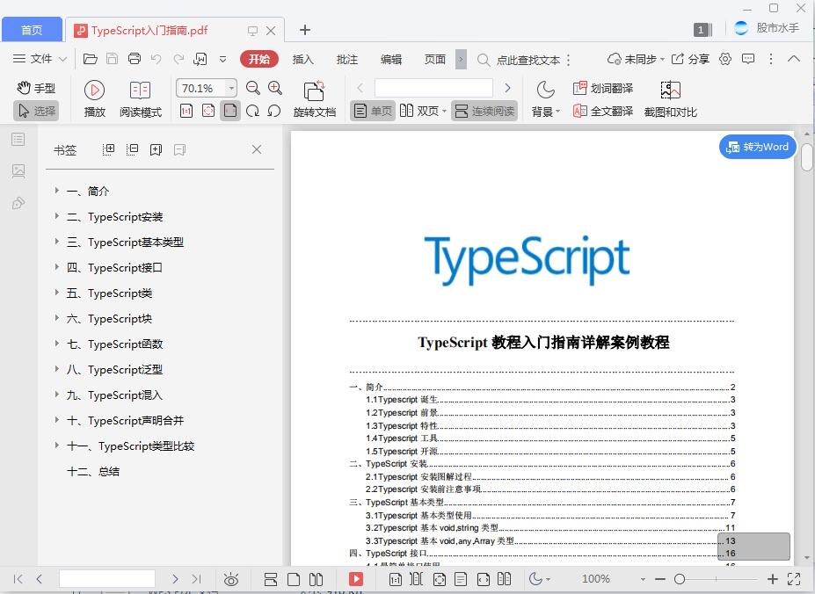Image resolution: width=815 pixels, height=594 pixels.
Task: Expand all bookmarks icon
Action: [x=109, y=150]
